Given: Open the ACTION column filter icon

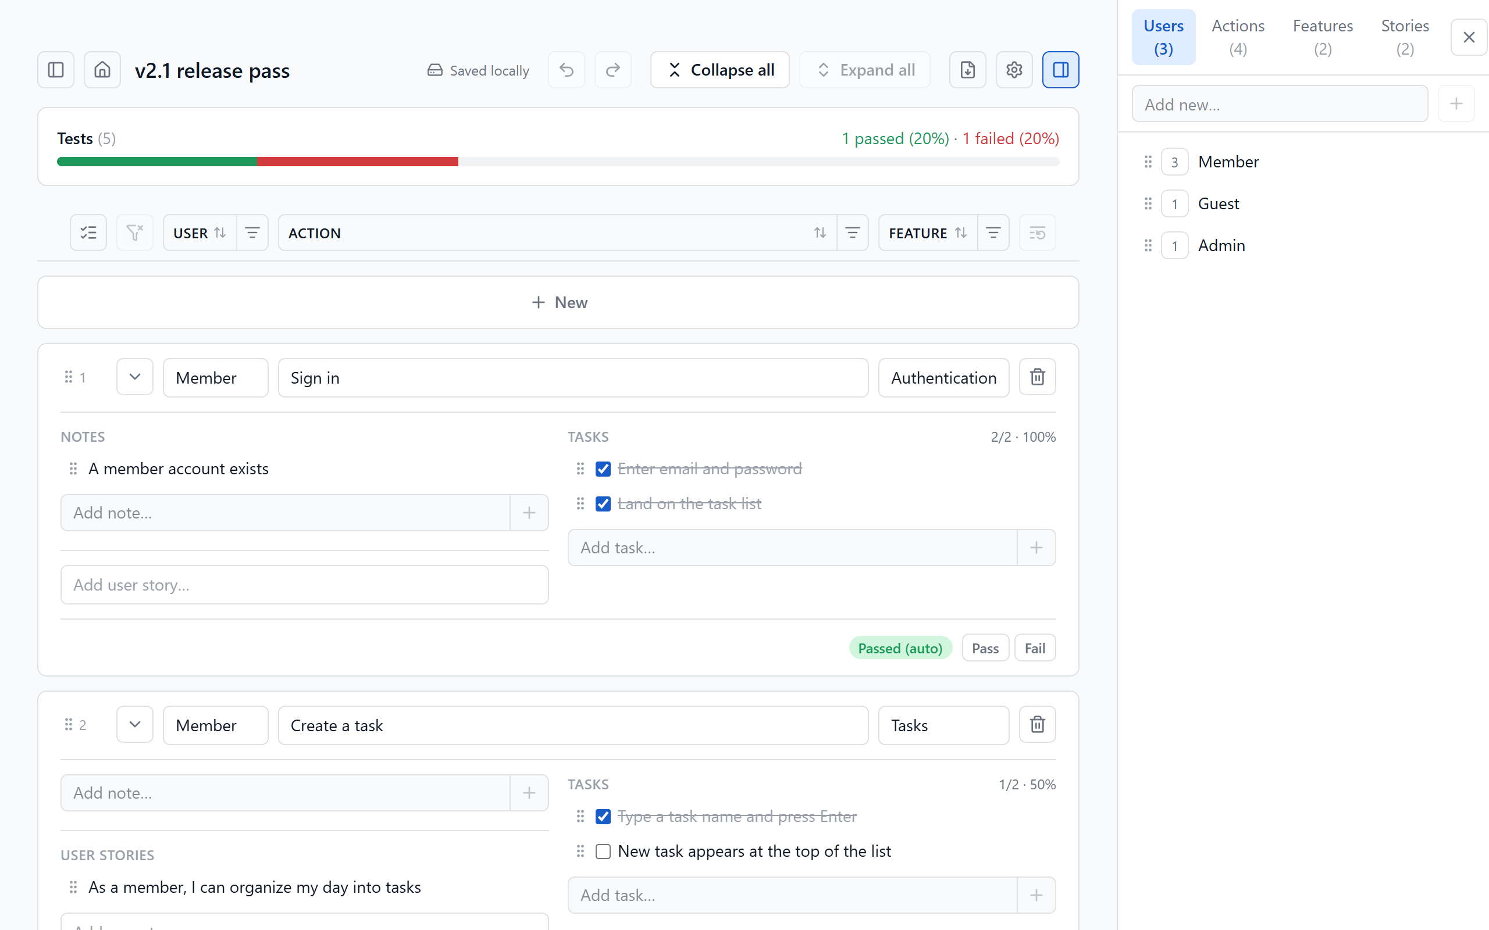Looking at the screenshot, I should coord(852,233).
